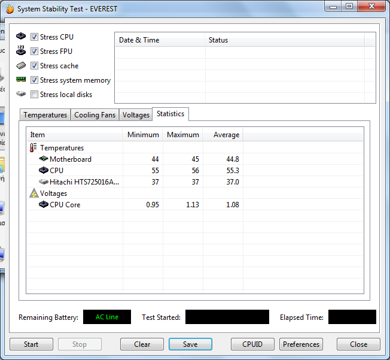Click the Clear button

click(x=142, y=344)
